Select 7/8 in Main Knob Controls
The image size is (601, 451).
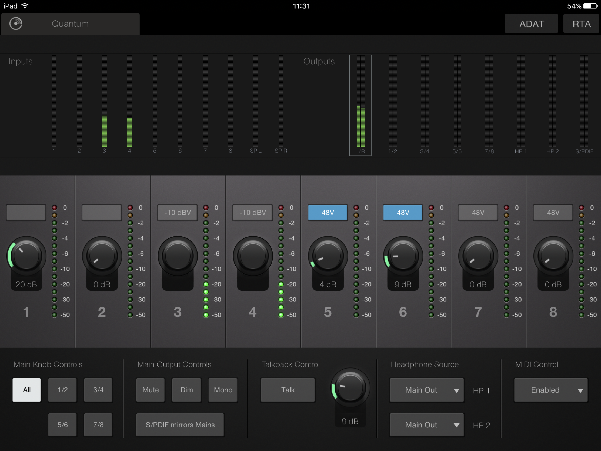tap(98, 425)
